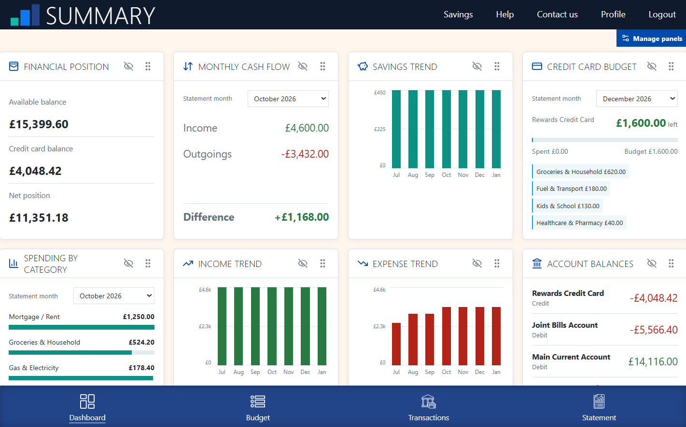Grab the Monthly Cash Flow drag handle
The image size is (686, 427).
point(322,67)
